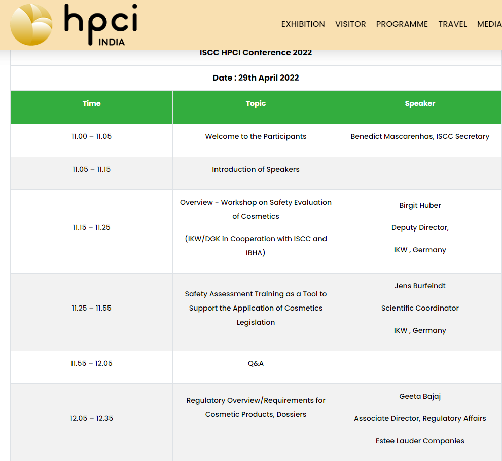Open the VISITOR menu
The width and height of the screenshot is (502, 461).
350,24
